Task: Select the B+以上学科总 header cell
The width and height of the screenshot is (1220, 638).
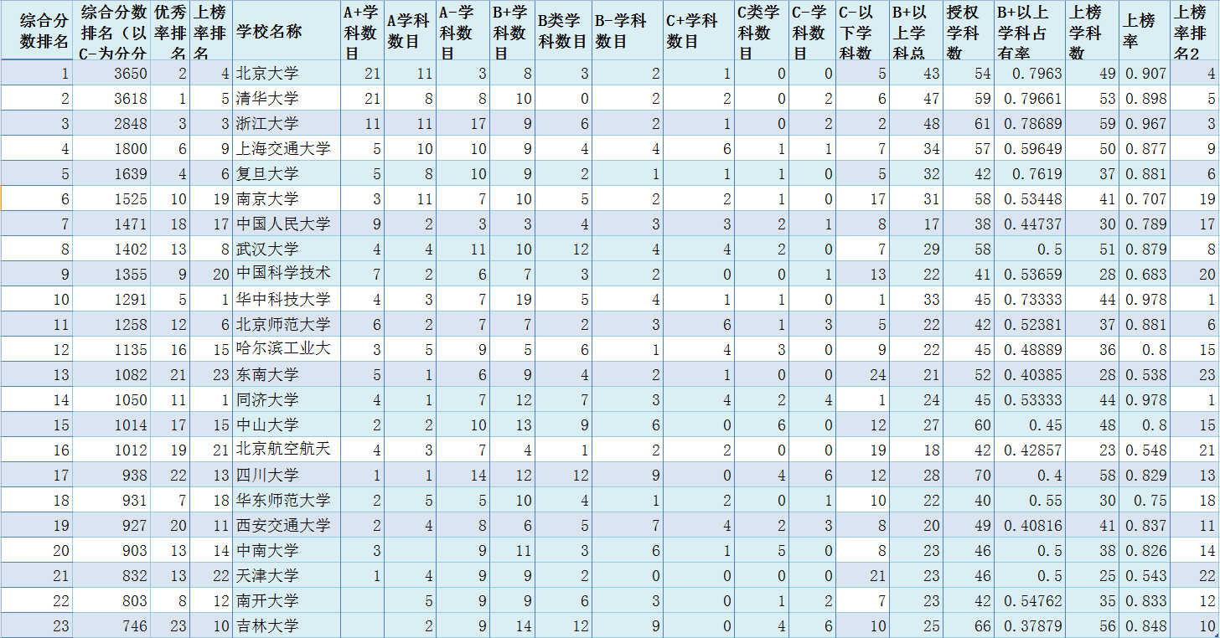Action: click(x=915, y=30)
